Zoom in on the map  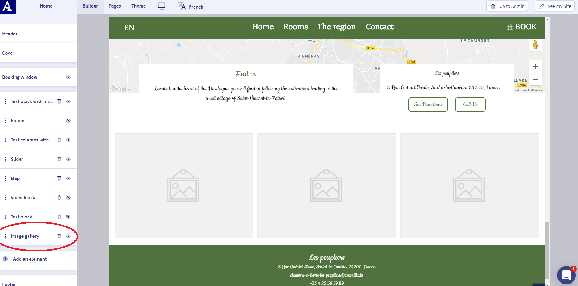click(x=535, y=67)
